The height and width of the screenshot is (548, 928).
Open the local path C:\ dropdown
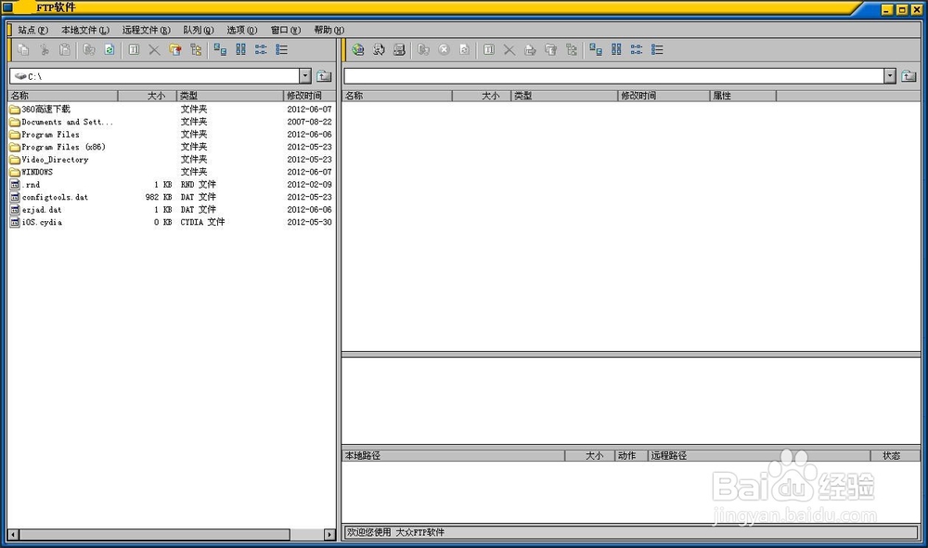point(304,76)
